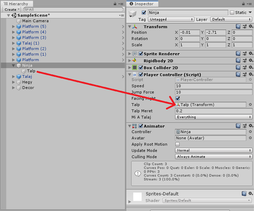Toggle the Facing Right checkbox
The height and width of the screenshot is (211, 254).
point(177,98)
